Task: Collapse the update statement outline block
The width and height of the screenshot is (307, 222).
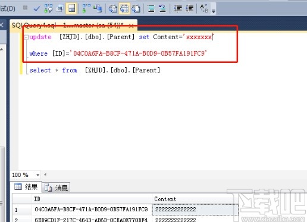Action: coord(26,37)
